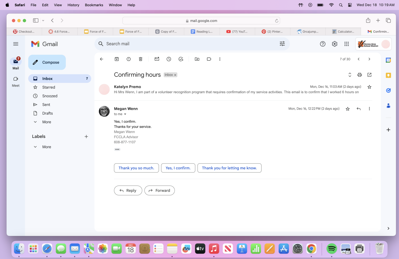Open Google Calendar side panel
Screen dimensions: 399x259
pos(388,60)
